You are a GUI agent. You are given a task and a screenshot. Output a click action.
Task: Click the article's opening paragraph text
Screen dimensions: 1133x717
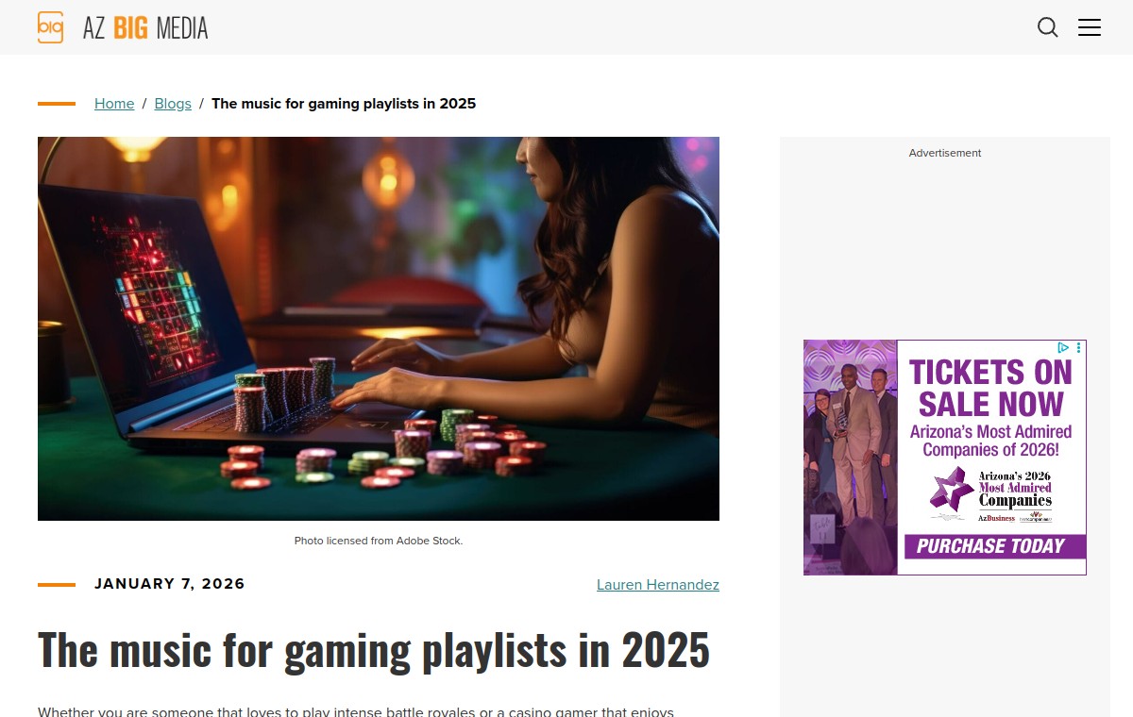click(356, 710)
